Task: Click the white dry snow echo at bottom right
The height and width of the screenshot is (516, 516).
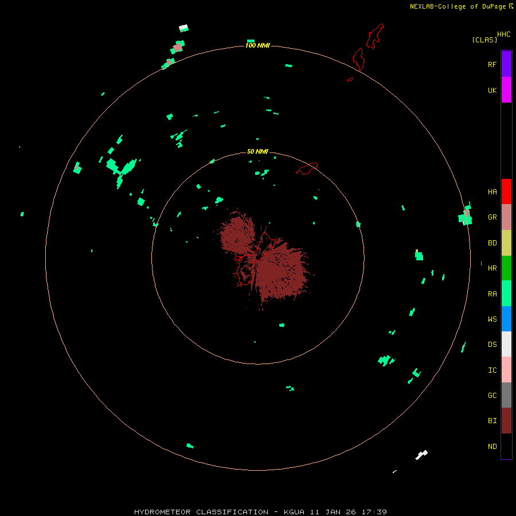Action: (421, 455)
